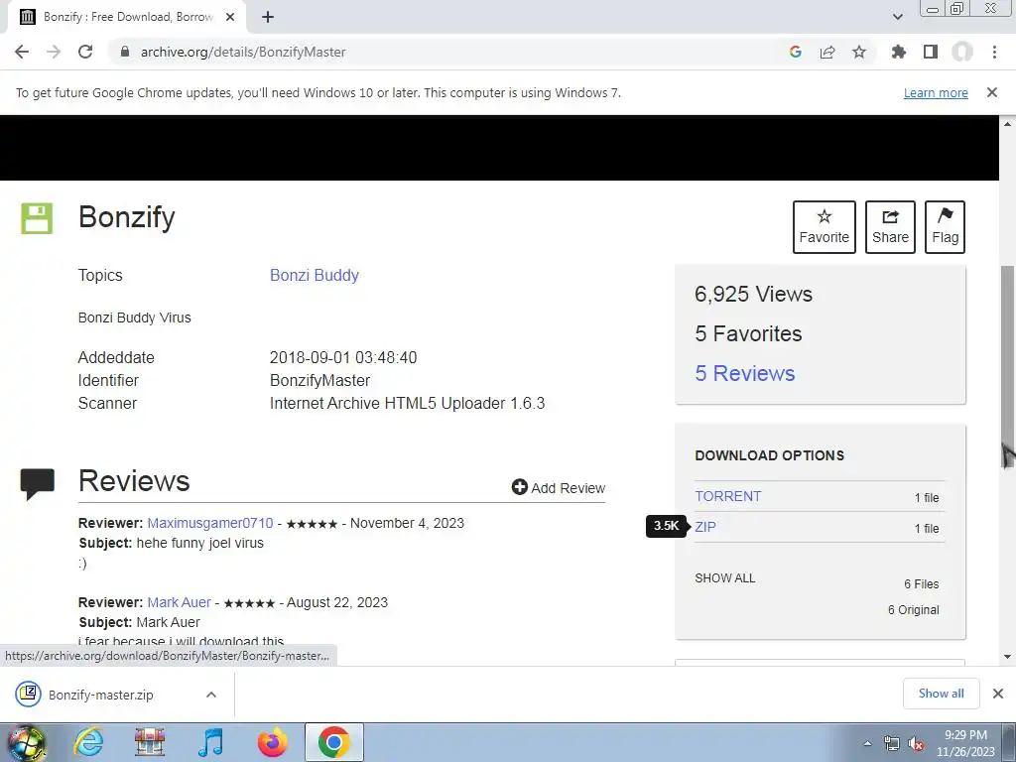1016x762 pixels.
Task: Click Show all downloads
Action: point(941,694)
